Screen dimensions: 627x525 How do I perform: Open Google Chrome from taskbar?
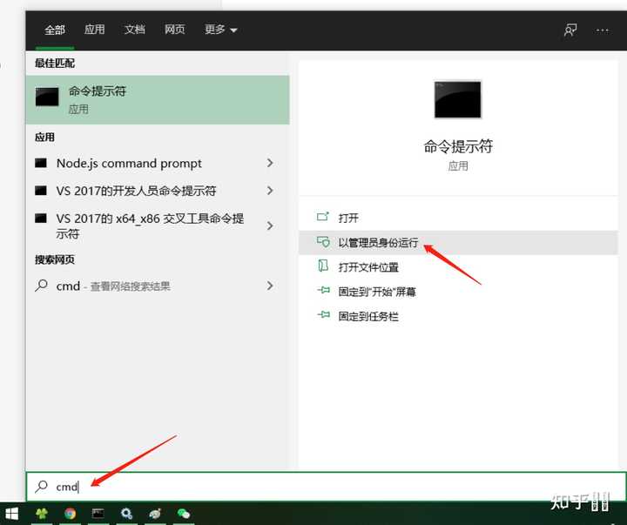click(x=70, y=514)
